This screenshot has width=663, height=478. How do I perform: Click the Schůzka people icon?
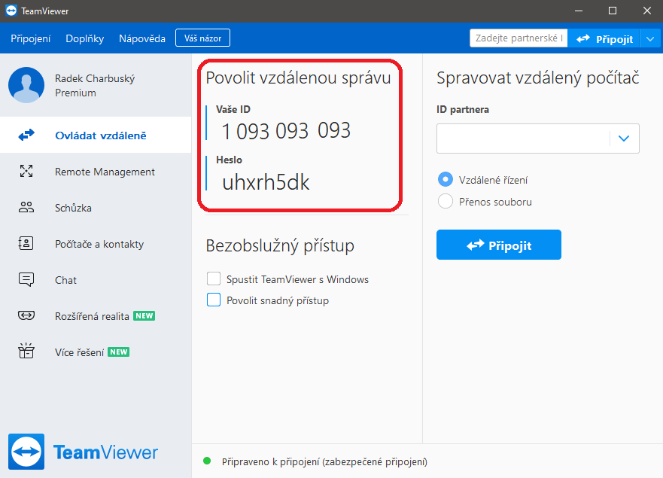click(26, 208)
